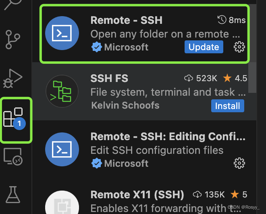Open the Extensions view with badge 1
The image size is (266, 214).
point(15,119)
